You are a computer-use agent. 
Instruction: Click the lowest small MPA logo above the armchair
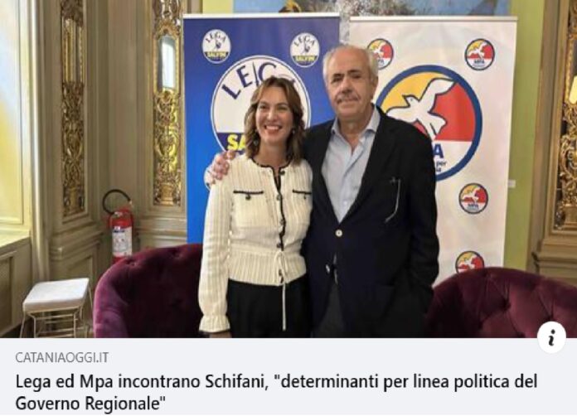pos(469,262)
